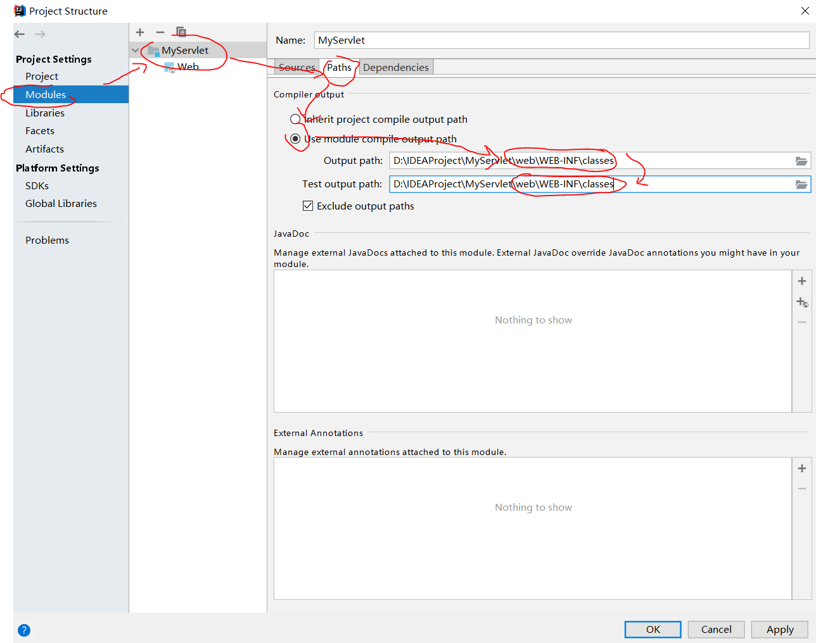This screenshot has height=643, width=816.
Task: Select MyServlet module in tree
Action: (x=185, y=51)
